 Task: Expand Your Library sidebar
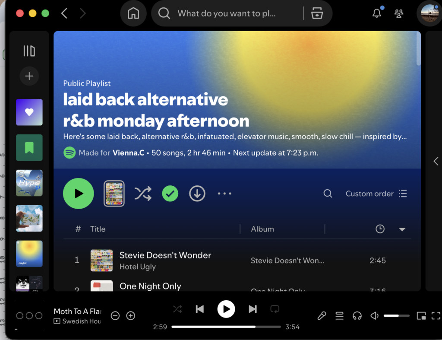29,51
